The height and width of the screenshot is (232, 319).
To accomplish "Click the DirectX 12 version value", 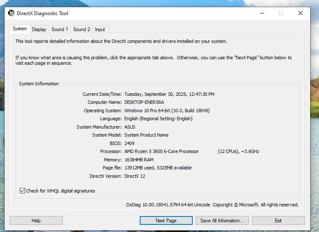I will pyautogui.click(x=135, y=176).
